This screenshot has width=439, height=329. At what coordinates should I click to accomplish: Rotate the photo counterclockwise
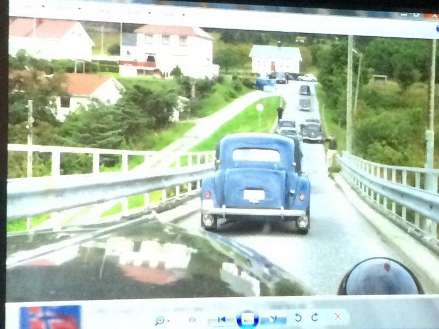[x=298, y=317]
